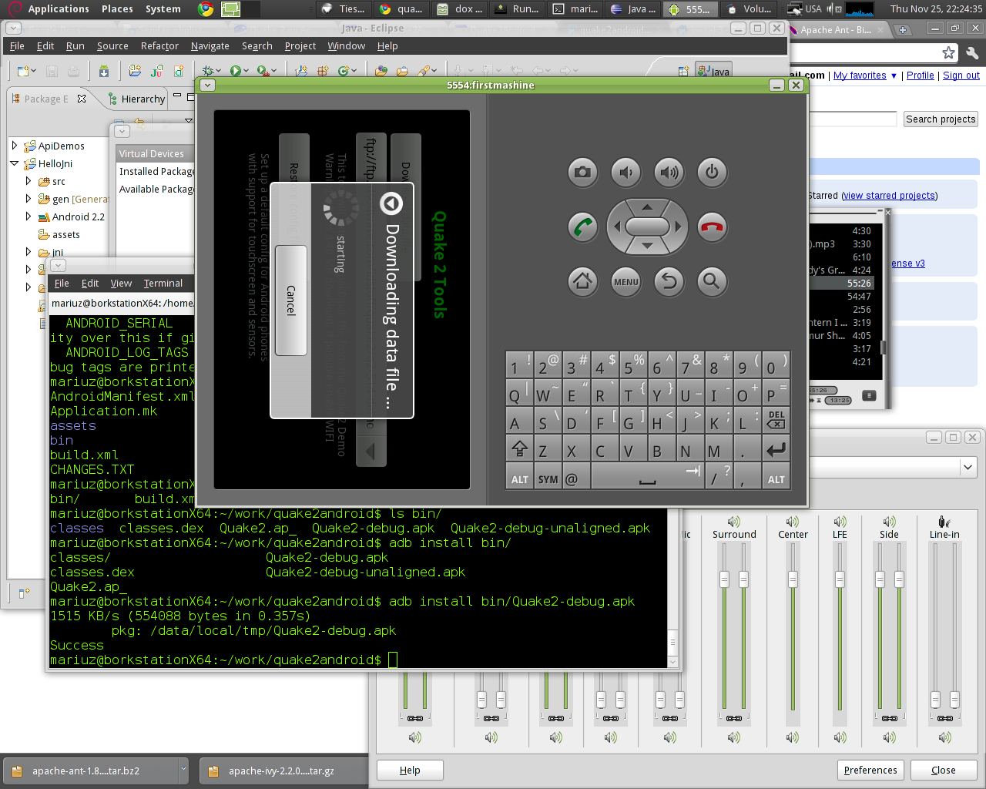Collapse the HelloJni project tree
Screen dimensions: 986x789
tap(15, 163)
